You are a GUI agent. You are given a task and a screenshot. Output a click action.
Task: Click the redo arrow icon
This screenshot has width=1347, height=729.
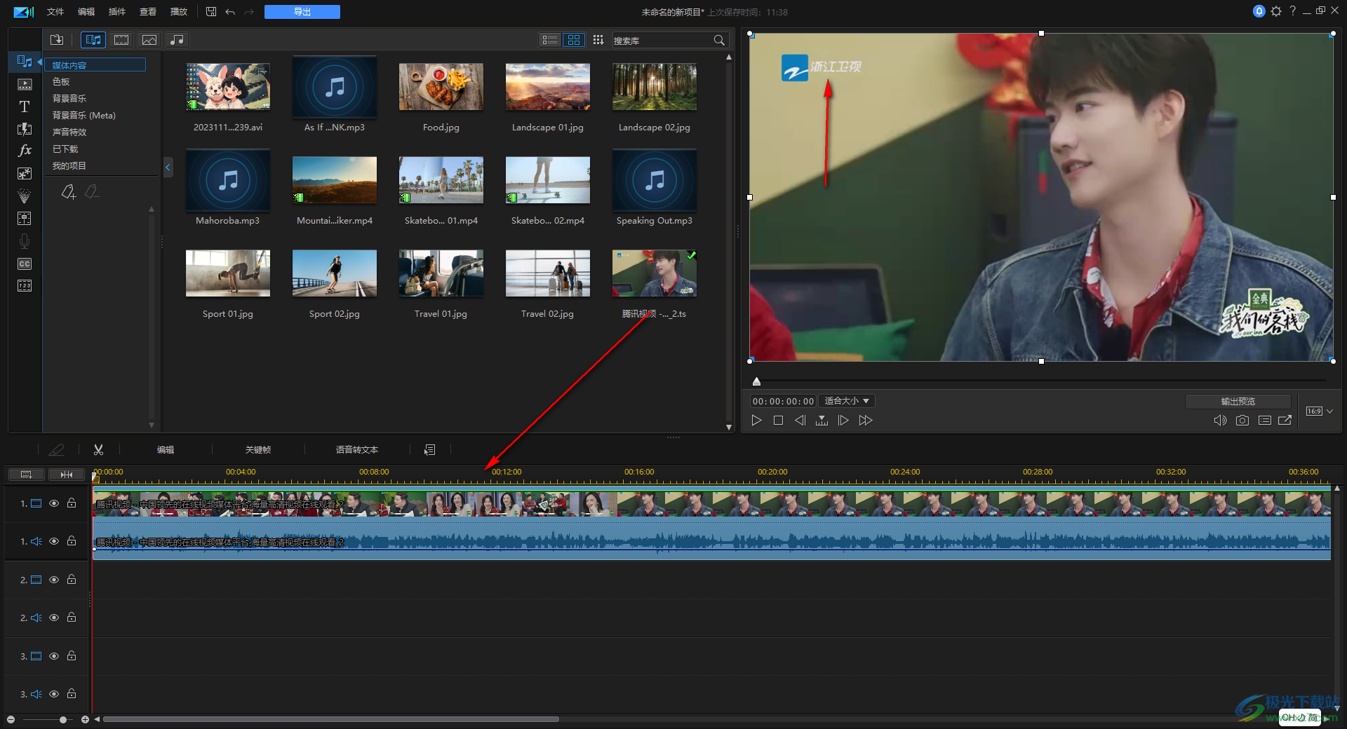click(x=249, y=12)
